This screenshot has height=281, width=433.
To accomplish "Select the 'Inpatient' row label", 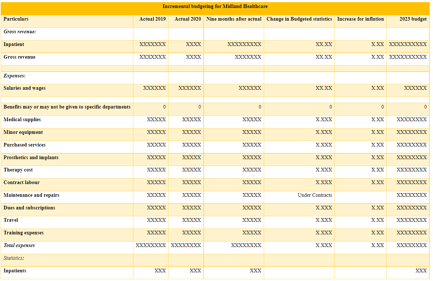I will tap(14, 44).
